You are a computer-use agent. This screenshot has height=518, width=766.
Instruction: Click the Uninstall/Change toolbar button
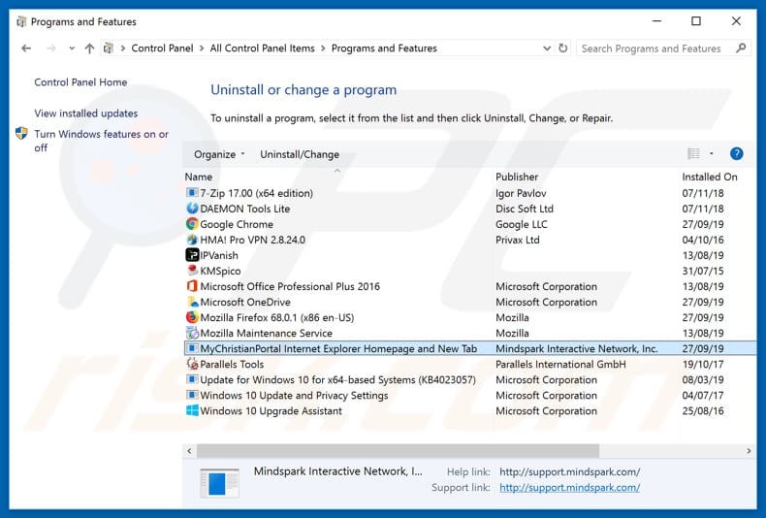[300, 154]
